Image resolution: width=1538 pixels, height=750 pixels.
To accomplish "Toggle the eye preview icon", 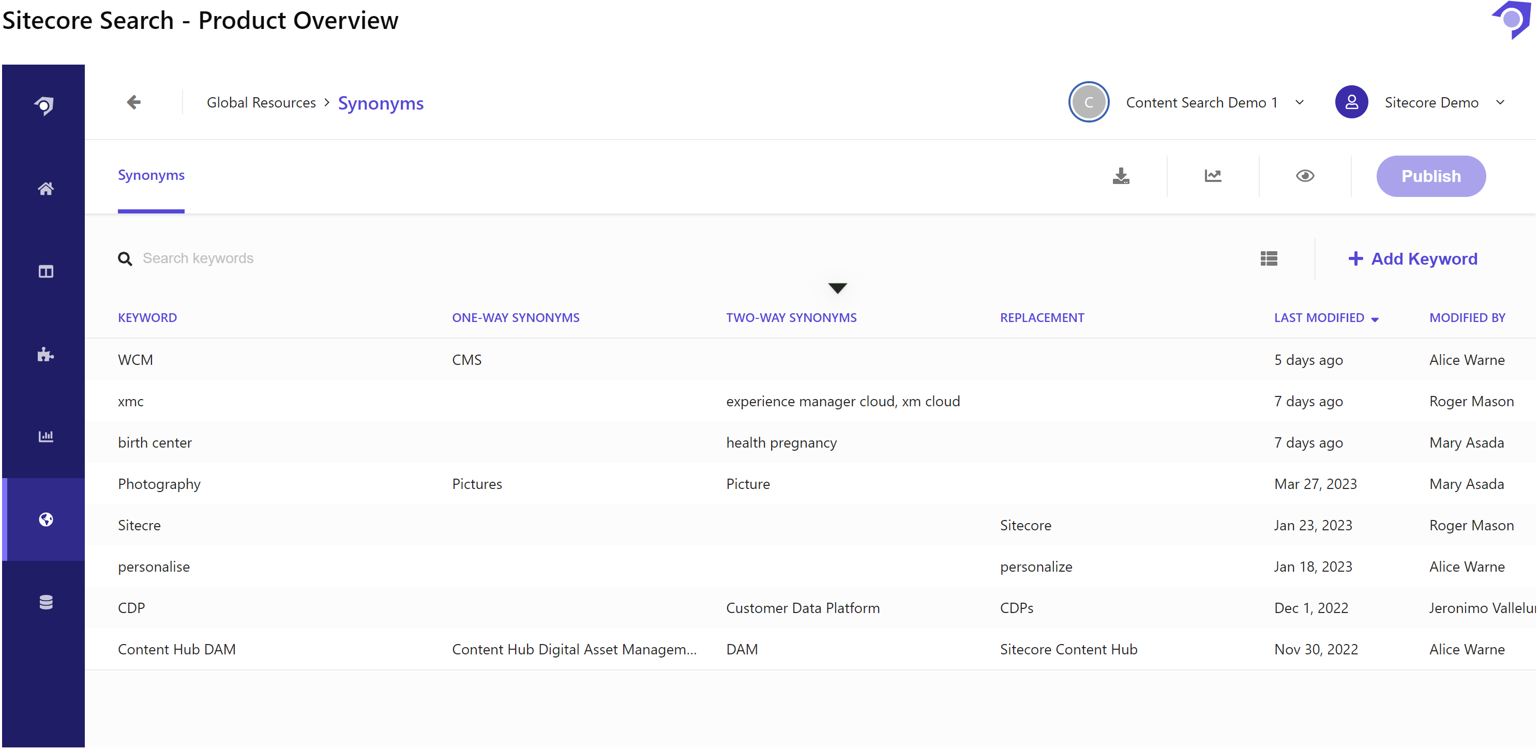I will (x=1305, y=176).
